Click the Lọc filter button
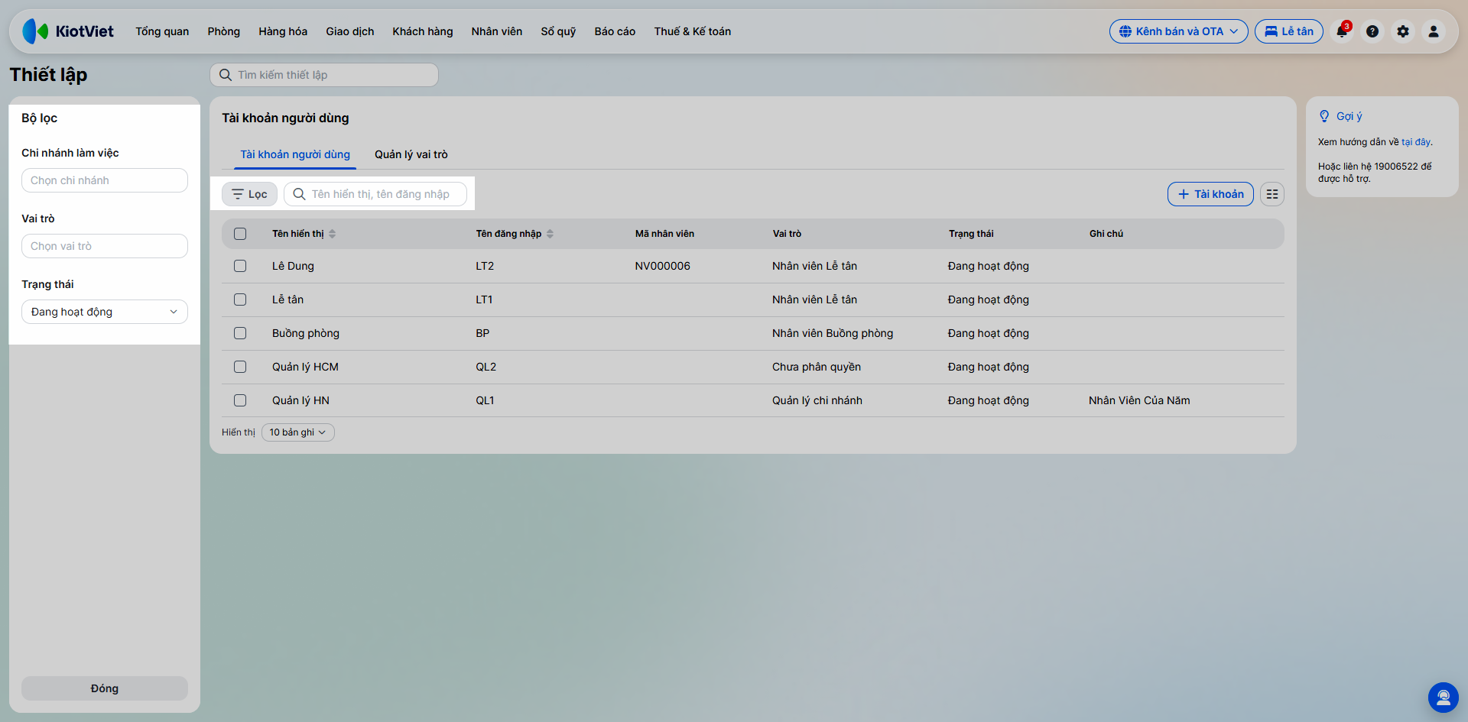The width and height of the screenshot is (1468, 722). point(249,194)
